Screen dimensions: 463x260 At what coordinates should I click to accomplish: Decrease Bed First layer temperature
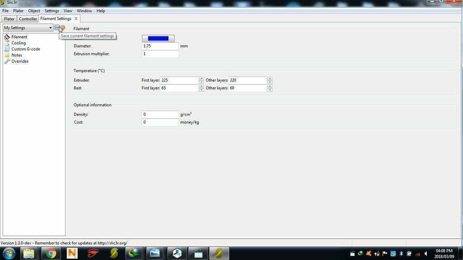[201, 90]
